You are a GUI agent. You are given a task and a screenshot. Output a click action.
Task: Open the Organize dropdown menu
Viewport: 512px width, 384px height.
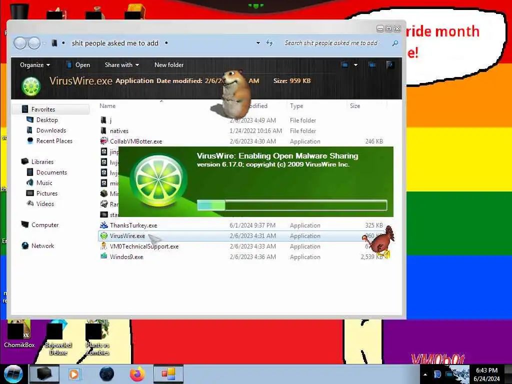point(35,64)
